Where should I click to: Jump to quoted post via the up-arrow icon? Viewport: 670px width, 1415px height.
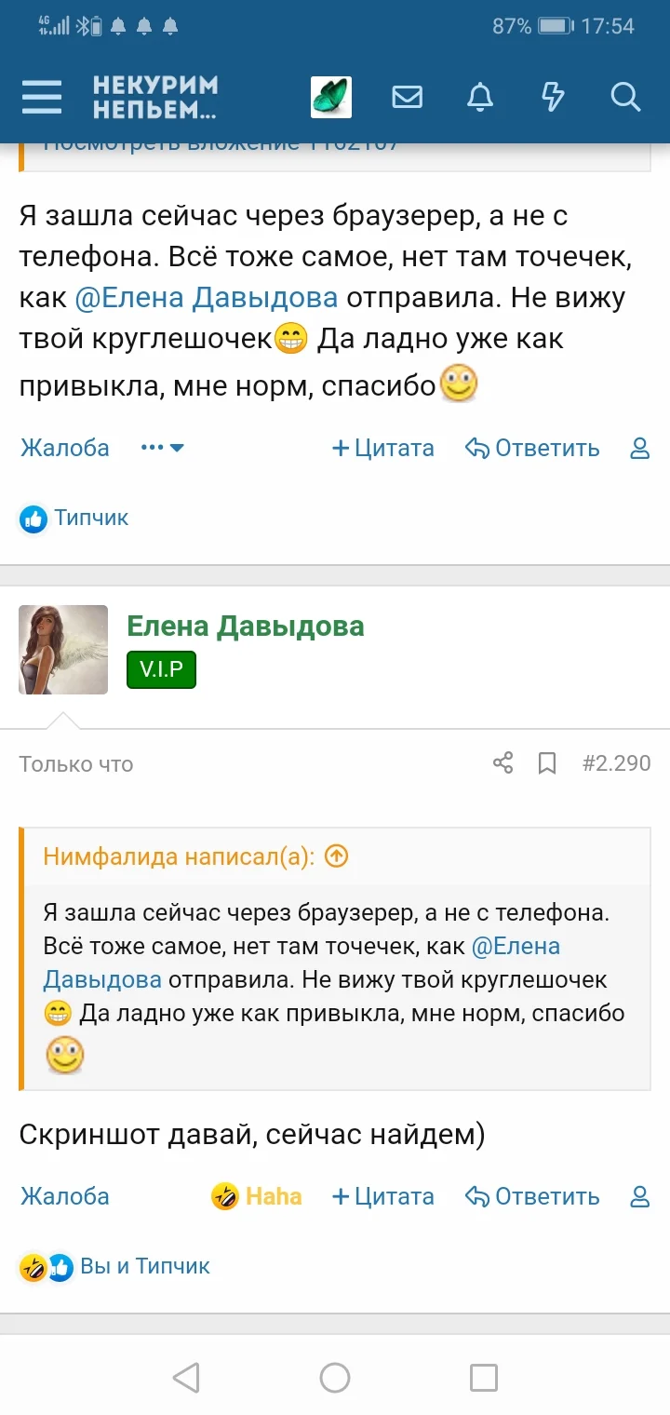tap(335, 856)
